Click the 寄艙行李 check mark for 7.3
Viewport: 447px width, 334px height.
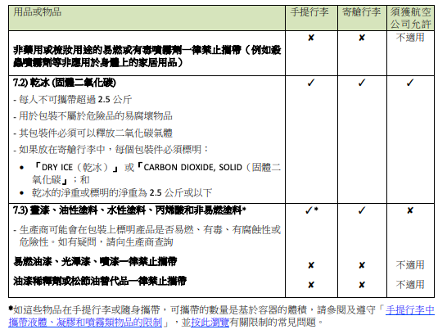[362, 210]
